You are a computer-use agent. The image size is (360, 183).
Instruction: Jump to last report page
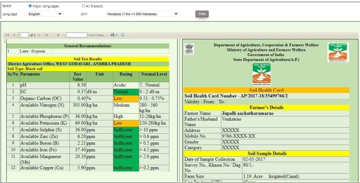click(46, 35)
